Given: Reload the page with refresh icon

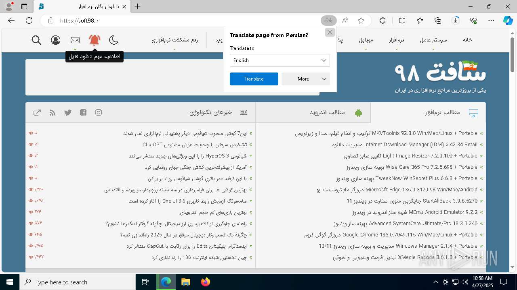Looking at the screenshot, I should pos(29,21).
